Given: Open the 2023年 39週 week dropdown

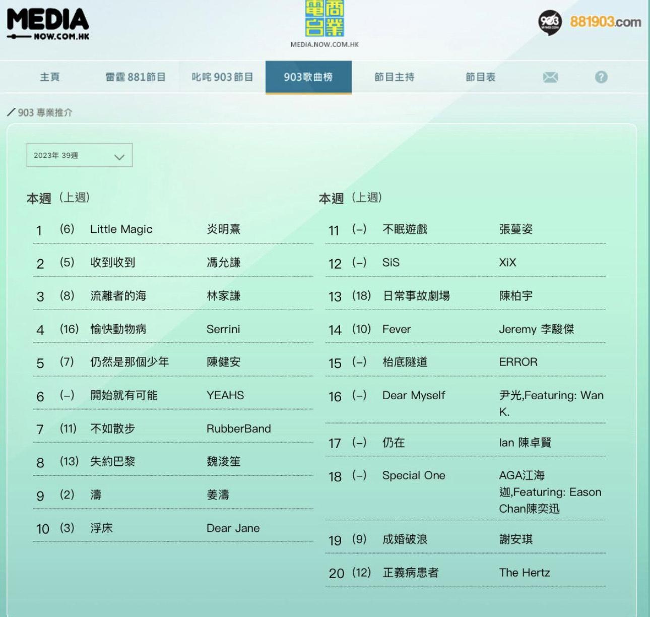Looking at the screenshot, I should point(79,155).
